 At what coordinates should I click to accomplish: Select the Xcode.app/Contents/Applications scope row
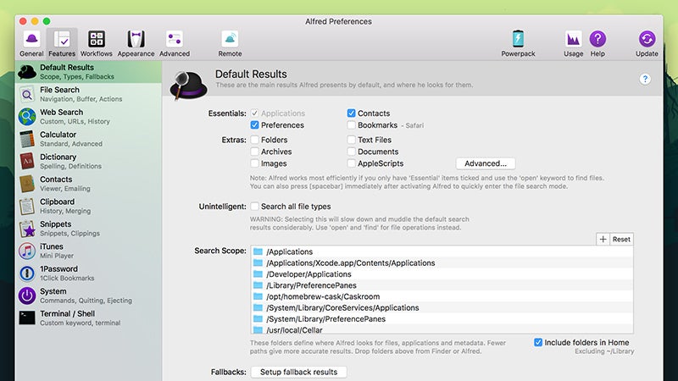tap(442, 263)
